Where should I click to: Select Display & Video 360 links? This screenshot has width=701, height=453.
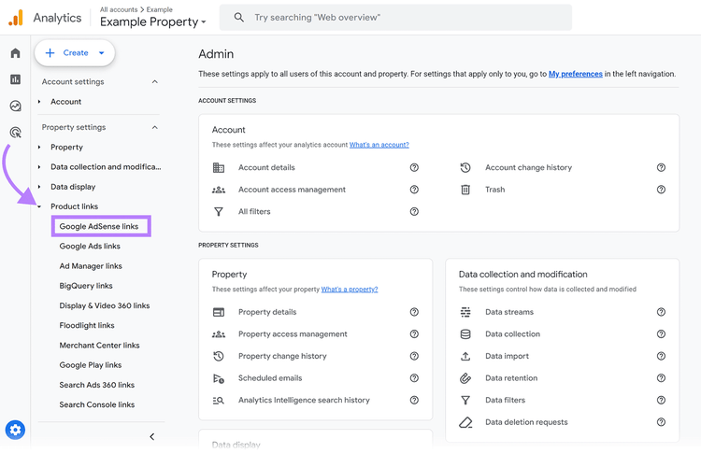[105, 305]
